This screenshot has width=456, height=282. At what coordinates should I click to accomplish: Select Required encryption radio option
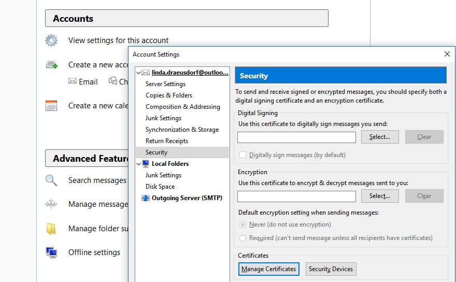click(243, 238)
